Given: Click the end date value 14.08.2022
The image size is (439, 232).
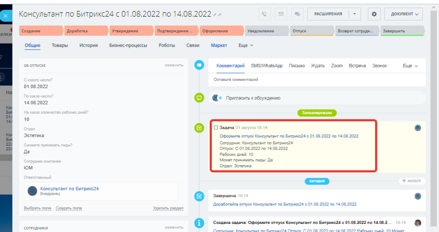Looking at the screenshot, I should [x=36, y=103].
